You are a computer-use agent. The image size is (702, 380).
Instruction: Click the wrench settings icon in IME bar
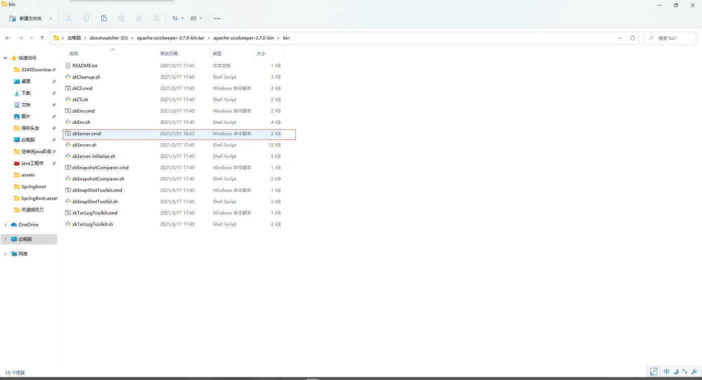(694, 372)
